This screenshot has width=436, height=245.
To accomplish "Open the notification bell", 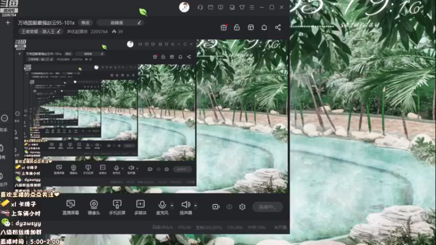I will tap(264, 27).
